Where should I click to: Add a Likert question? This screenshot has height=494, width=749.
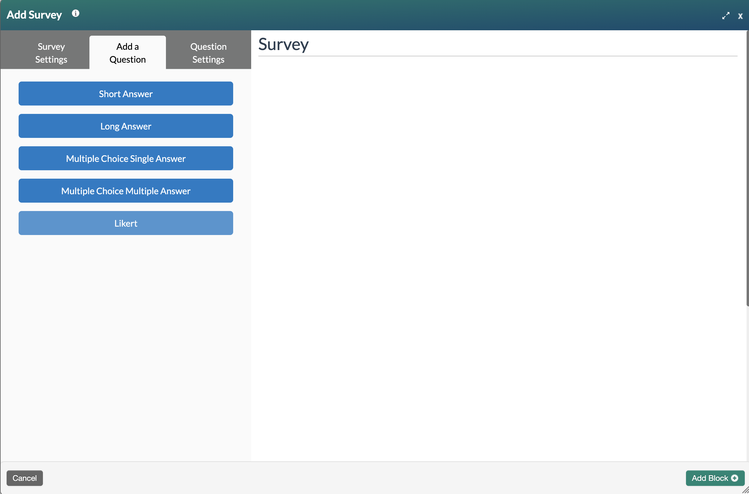pyautogui.click(x=125, y=223)
